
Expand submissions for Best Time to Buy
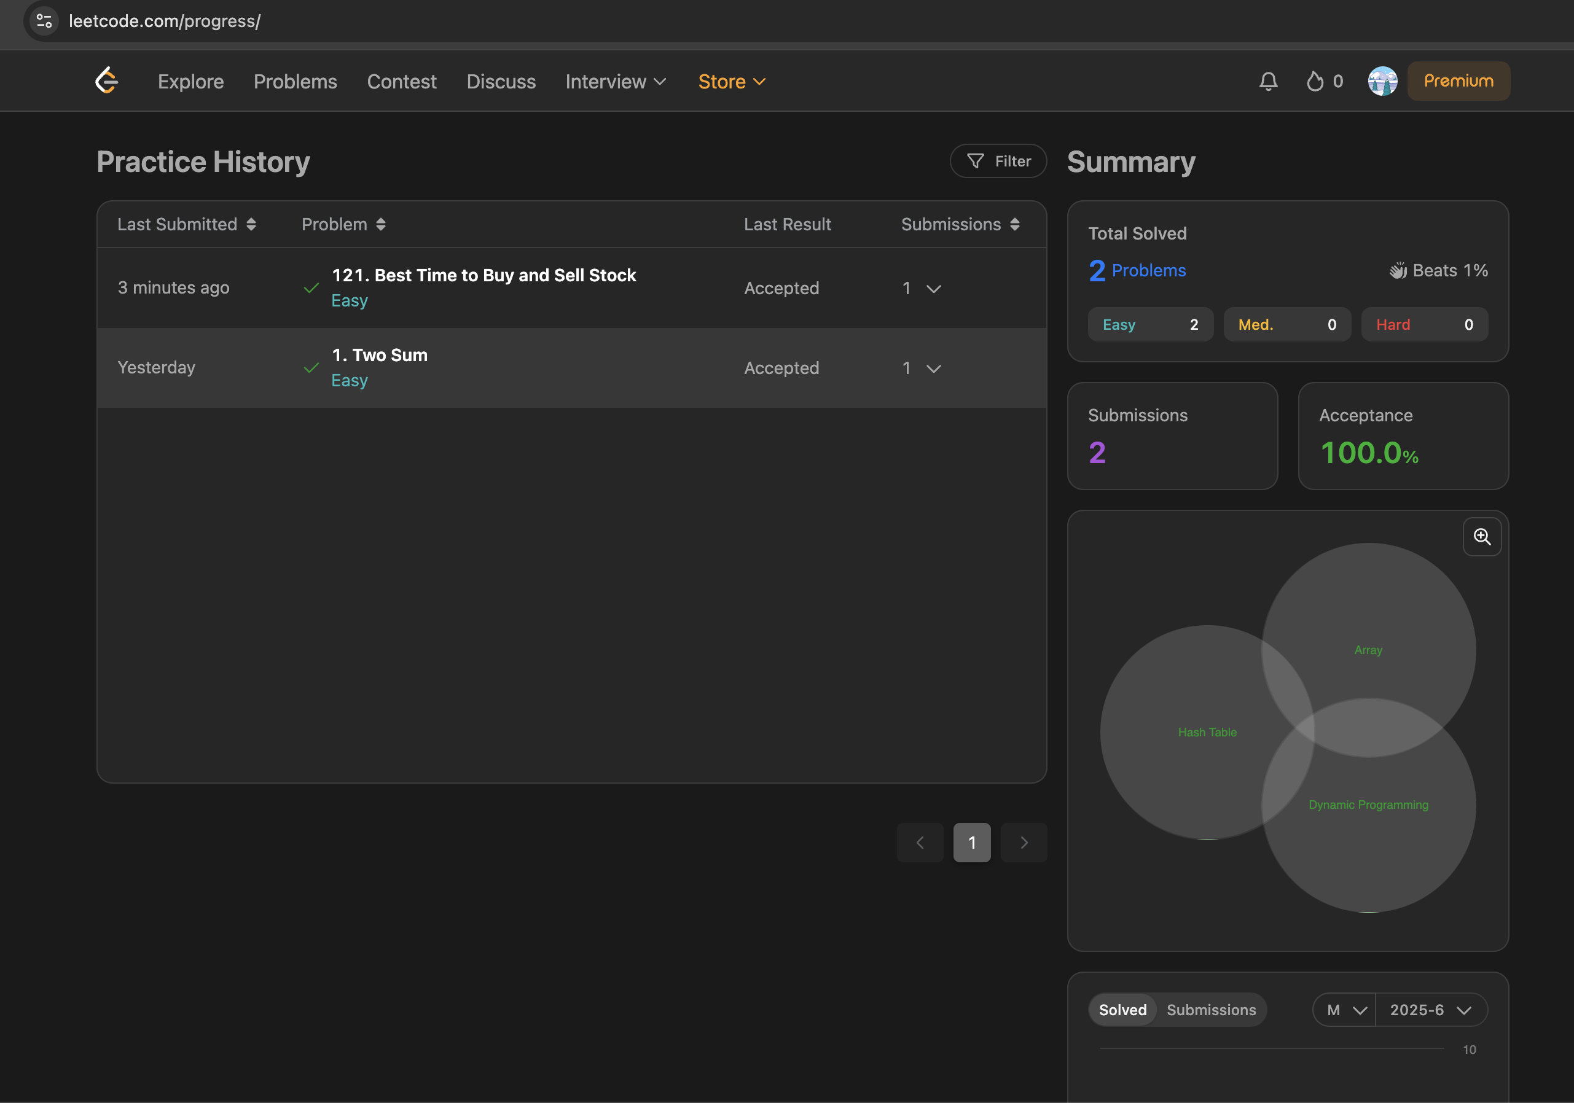933,289
